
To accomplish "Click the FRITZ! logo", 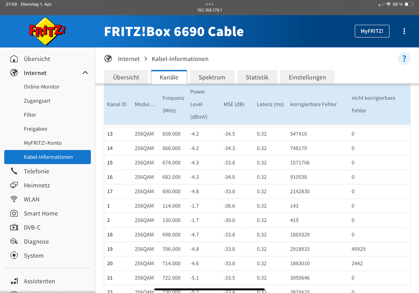I will pos(47,31).
